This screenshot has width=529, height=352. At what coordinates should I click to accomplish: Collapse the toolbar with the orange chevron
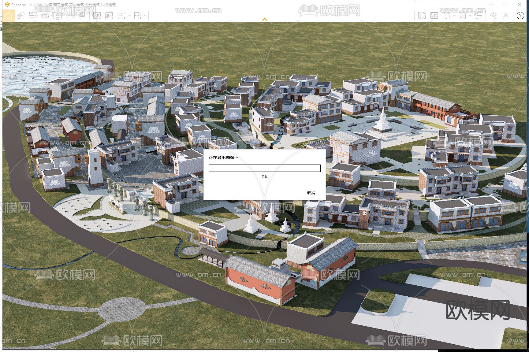(x=265, y=19)
